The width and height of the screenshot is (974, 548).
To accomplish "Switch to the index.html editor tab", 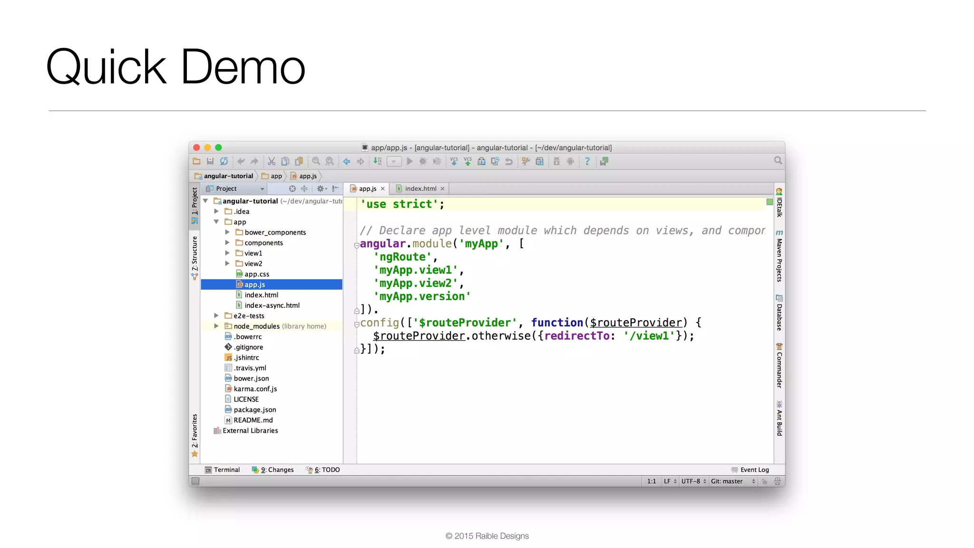I will [x=420, y=188].
